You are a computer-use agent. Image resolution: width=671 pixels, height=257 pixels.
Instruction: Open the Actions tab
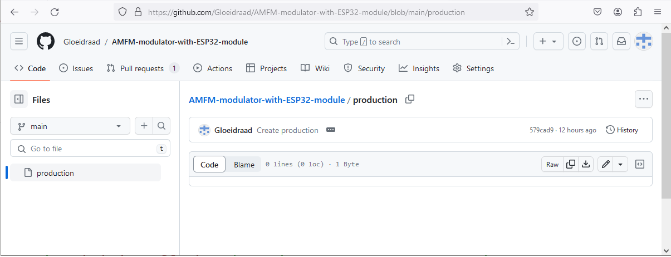[213, 68]
